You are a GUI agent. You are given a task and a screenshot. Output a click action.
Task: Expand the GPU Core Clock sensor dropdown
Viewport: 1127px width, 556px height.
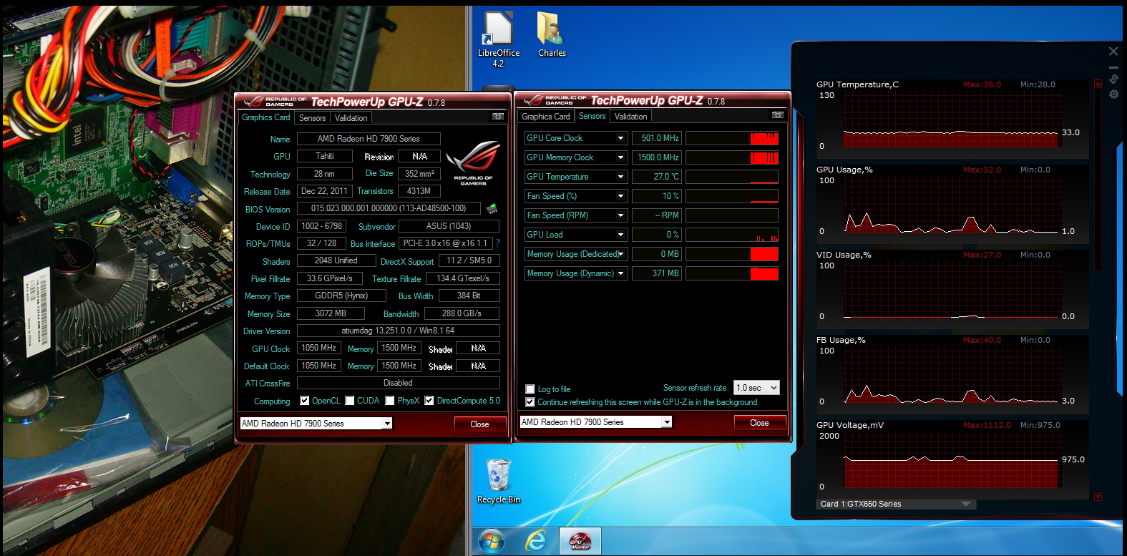[x=620, y=138]
